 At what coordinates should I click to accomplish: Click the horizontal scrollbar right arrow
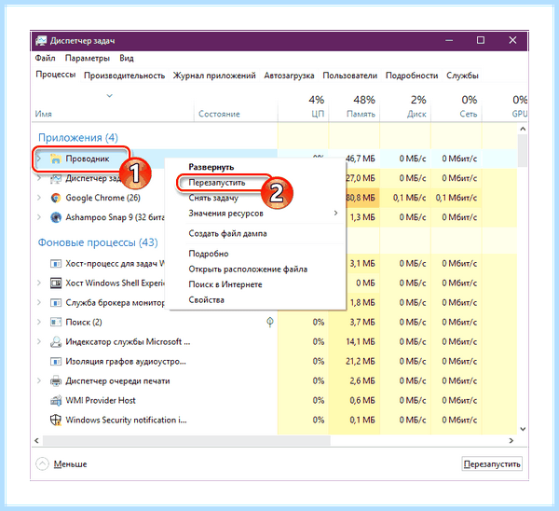511,441
